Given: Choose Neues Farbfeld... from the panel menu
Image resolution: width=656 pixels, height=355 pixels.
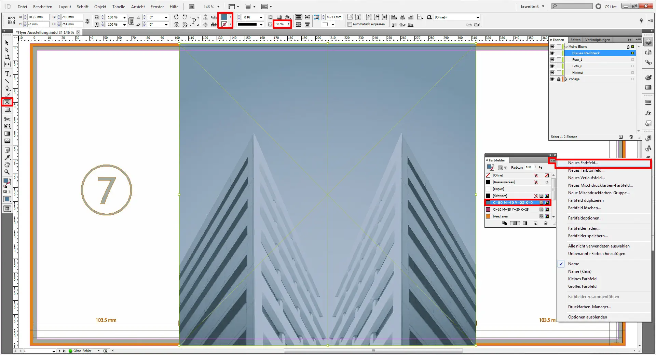Looking at the screenshot, I should coord(583,163).
